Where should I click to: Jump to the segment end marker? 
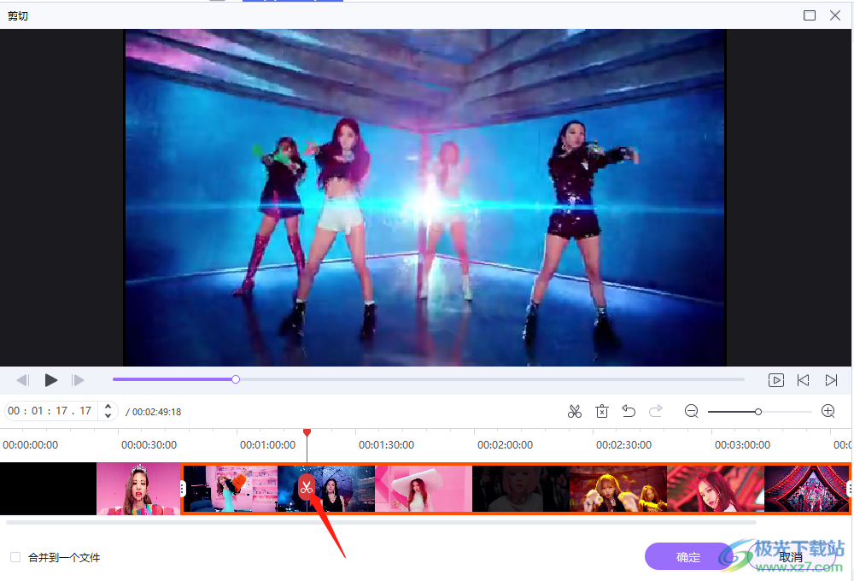point(831,380)
